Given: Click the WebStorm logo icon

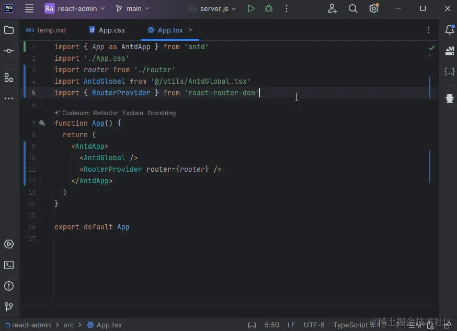Looking at the screenshot, I should pyautogui.click(x=9, y=8).
